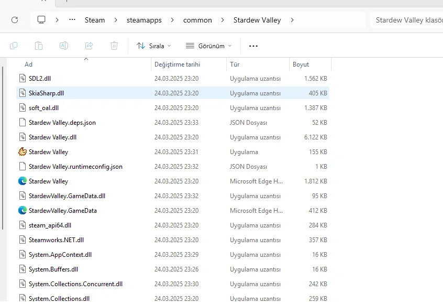Sort files by the Boyut column header

click(x=301, y=64)
